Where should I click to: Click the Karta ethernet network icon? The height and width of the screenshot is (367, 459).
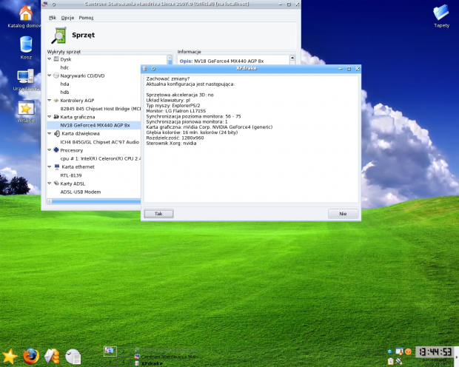pos(57,166)
